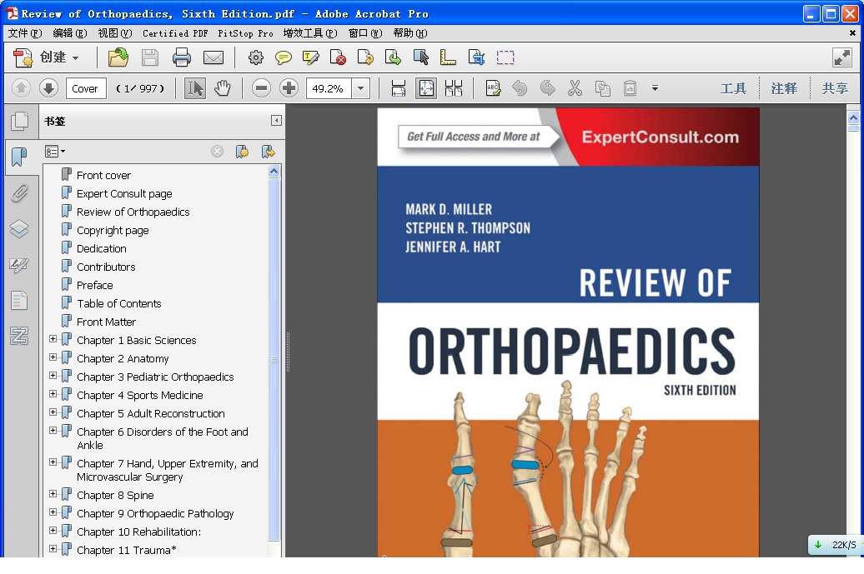Jump to the Front cover bookmark
The width and height of the screenshot is (864, 574).
[103, 175]
